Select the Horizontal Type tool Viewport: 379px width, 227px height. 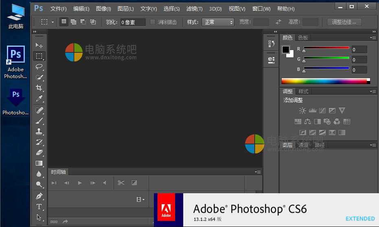39,207
